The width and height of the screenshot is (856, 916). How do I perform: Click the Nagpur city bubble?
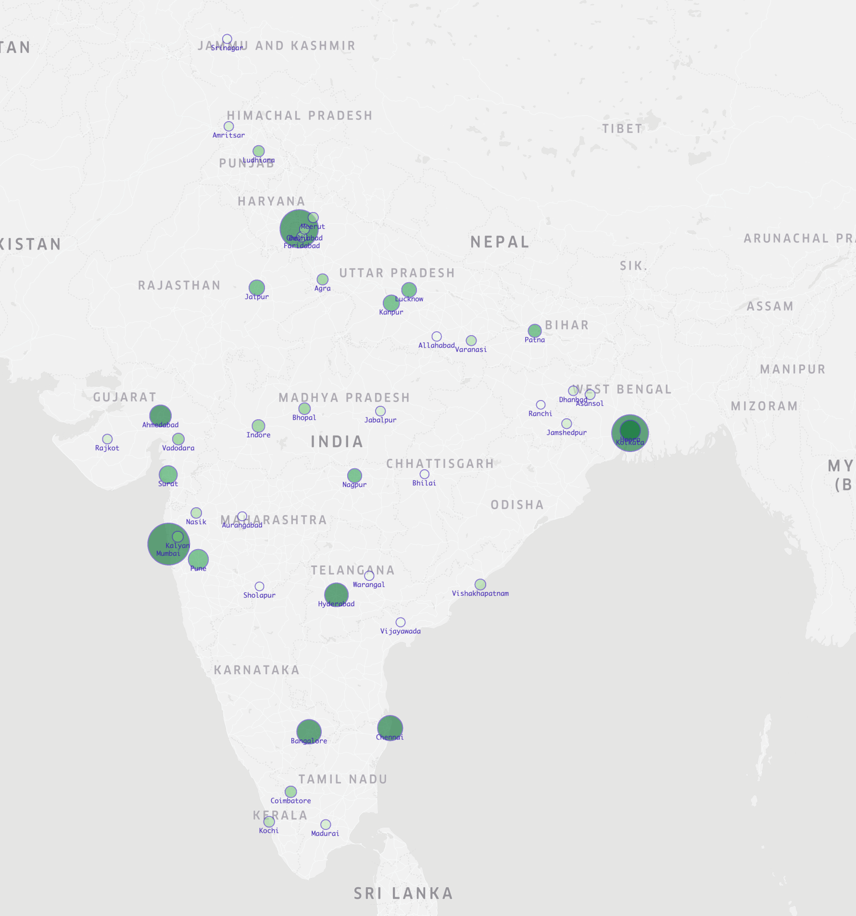coord(354,476)
